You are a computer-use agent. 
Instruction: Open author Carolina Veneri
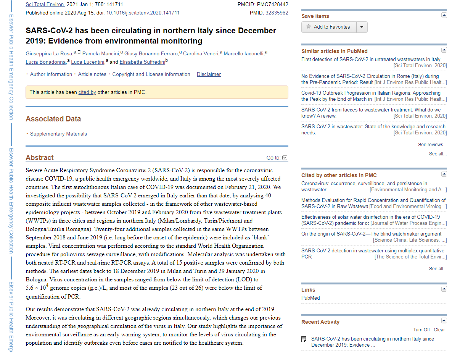tap(201, 54)
